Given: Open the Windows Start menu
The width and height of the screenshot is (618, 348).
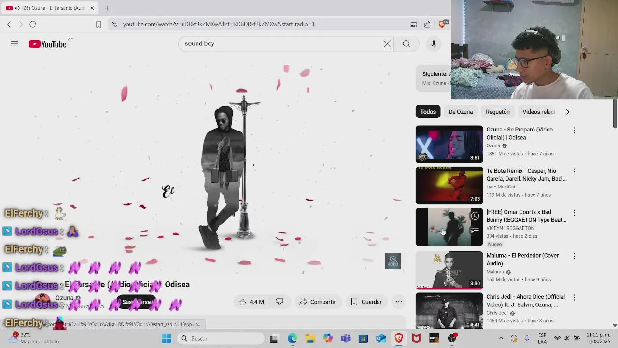Looking at the screenshot, I should click(x=167, y=339).
